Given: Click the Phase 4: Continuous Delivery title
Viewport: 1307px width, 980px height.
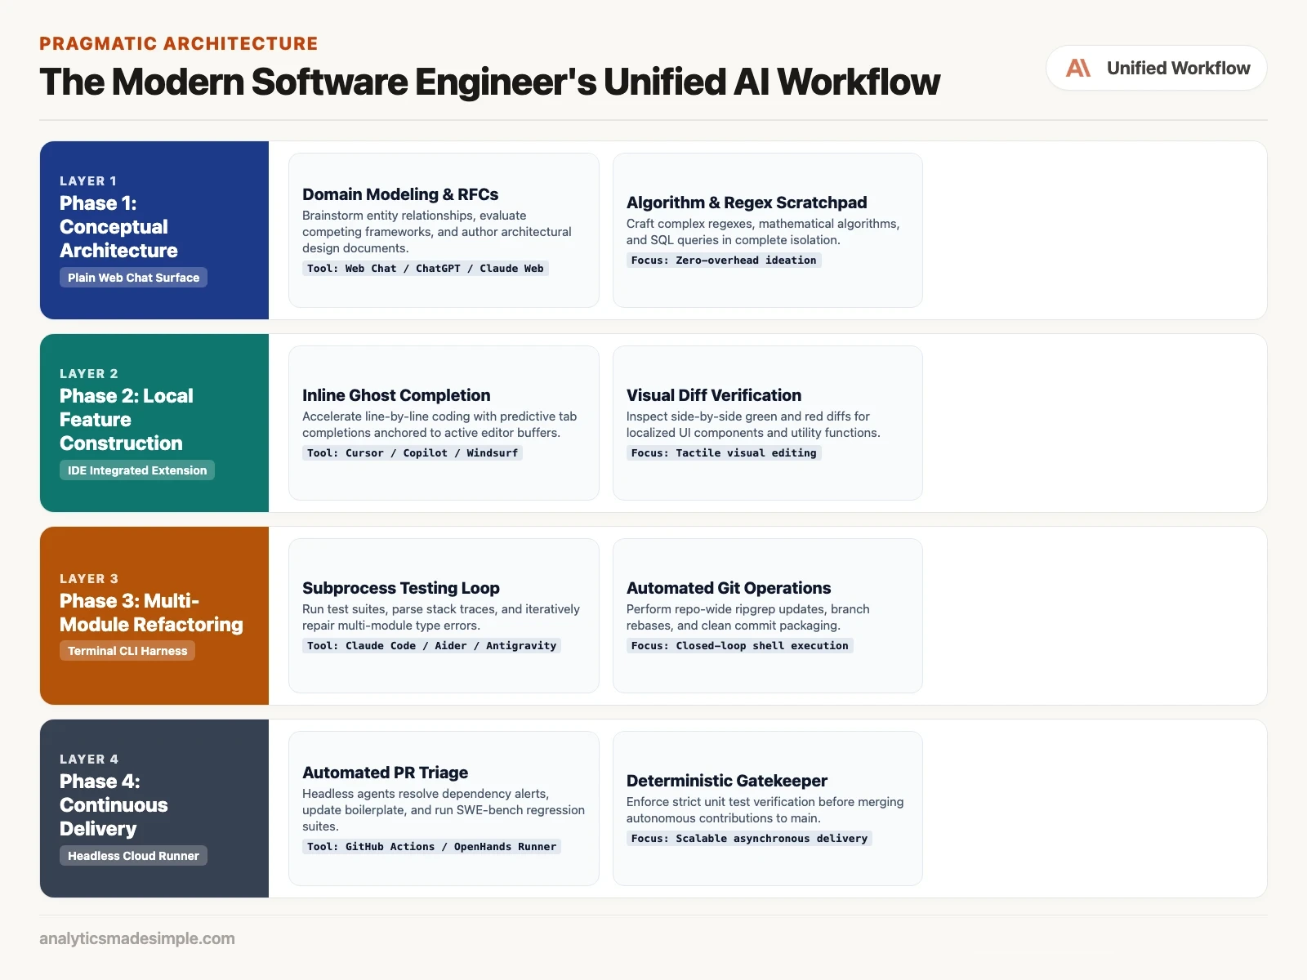Looking at the screenshot, I should point(114,805).
